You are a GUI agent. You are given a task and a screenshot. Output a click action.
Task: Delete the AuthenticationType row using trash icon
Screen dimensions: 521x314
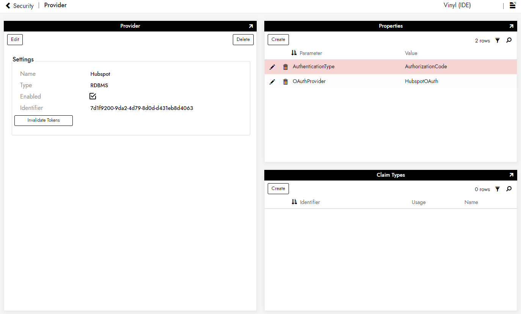pyautogui.click(x=286, y=67)
